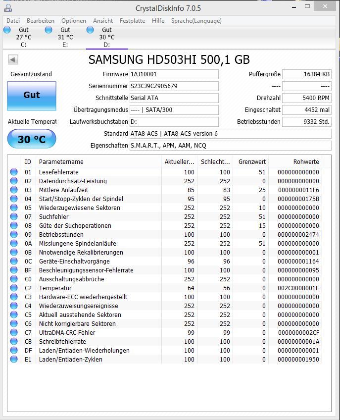The width and height of the screenshot is (340, 420).
Task: Click status icon of Ausschaltungsabbrüche row
Action: pos(14,279)
